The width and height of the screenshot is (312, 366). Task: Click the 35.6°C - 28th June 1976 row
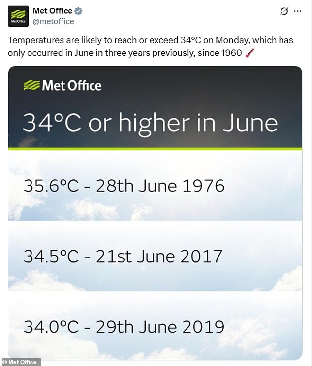click(155, 186)
